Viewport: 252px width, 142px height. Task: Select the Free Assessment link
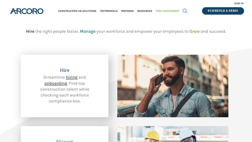[167, 11]
